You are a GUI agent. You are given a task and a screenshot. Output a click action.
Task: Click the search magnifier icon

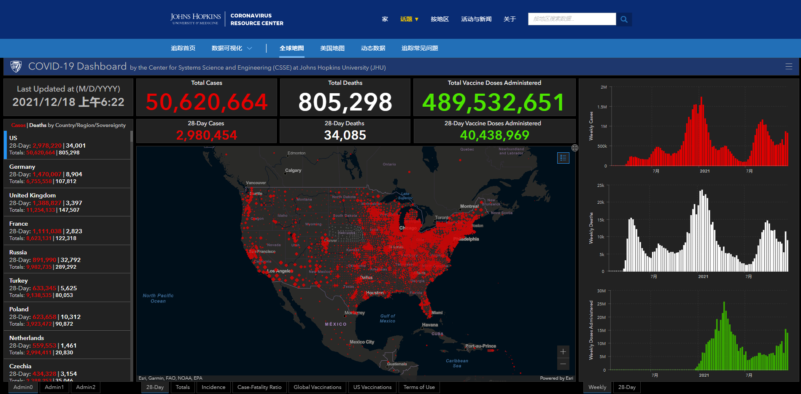coord(624,19)
